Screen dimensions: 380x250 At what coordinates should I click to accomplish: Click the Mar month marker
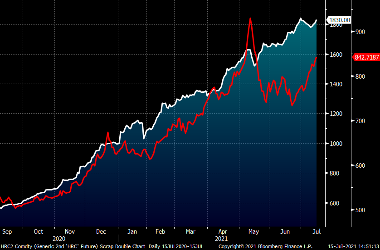190,231
